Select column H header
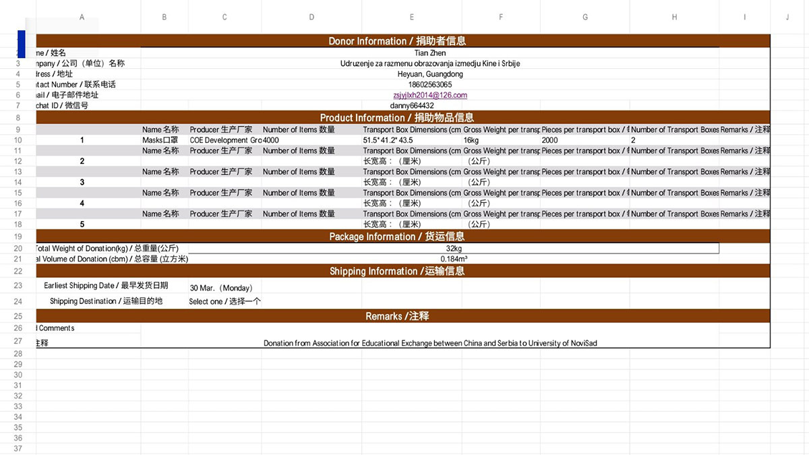The height and width of the screenshot is (455, 809). pyautogui.click(x=674, y=17)
